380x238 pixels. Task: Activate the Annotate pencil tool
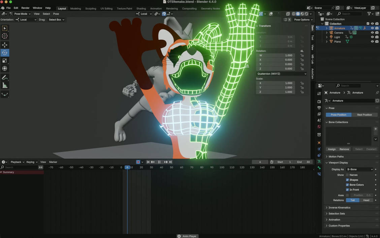point(5,77)
